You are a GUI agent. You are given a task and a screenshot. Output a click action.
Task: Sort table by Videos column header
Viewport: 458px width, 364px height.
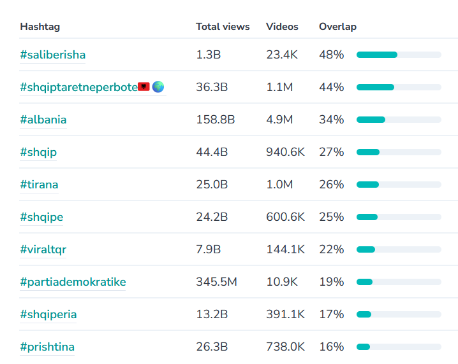pos(282,27)
